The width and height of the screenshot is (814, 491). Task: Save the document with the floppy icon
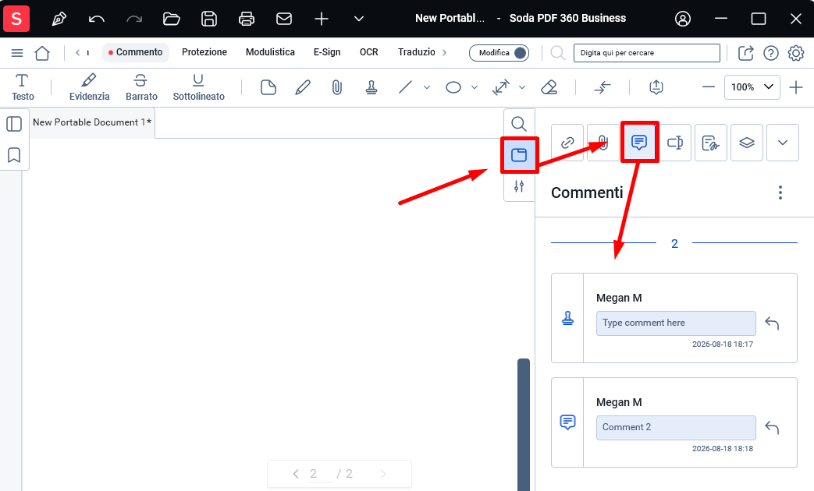pyautogui.click(x=208, y=19)
